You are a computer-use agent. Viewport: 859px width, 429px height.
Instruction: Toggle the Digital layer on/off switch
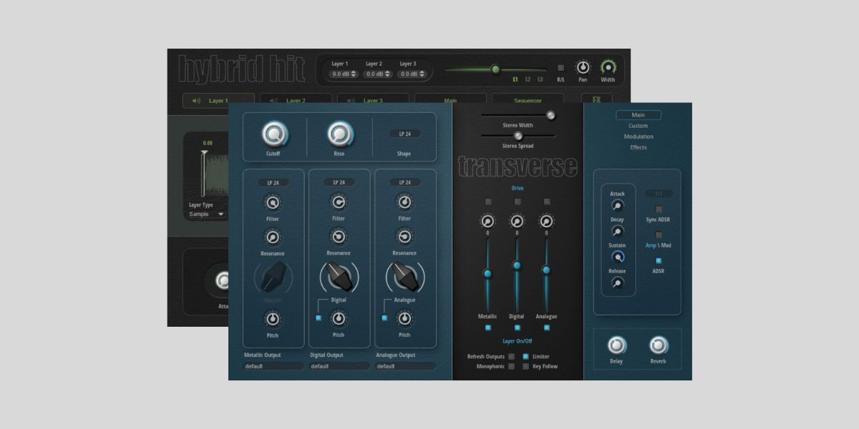[x=517, y=327]
